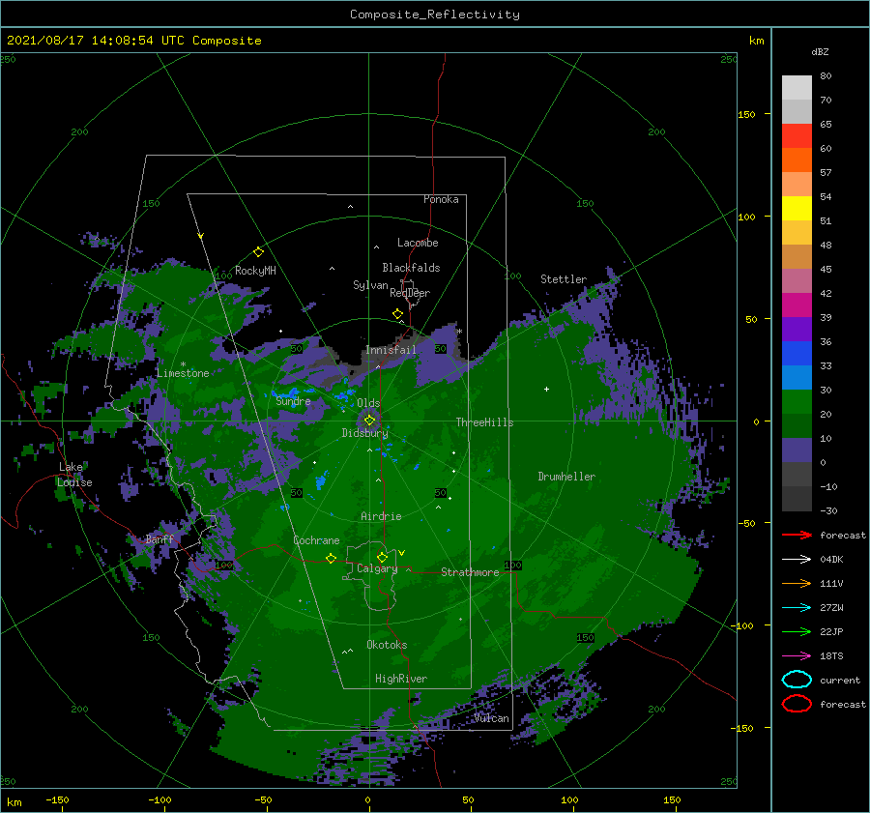The height and width of the screenshot is (813, 870).
Task: Select the cyan 27ZW arrow icon
Action: click(x=797, y=608)
